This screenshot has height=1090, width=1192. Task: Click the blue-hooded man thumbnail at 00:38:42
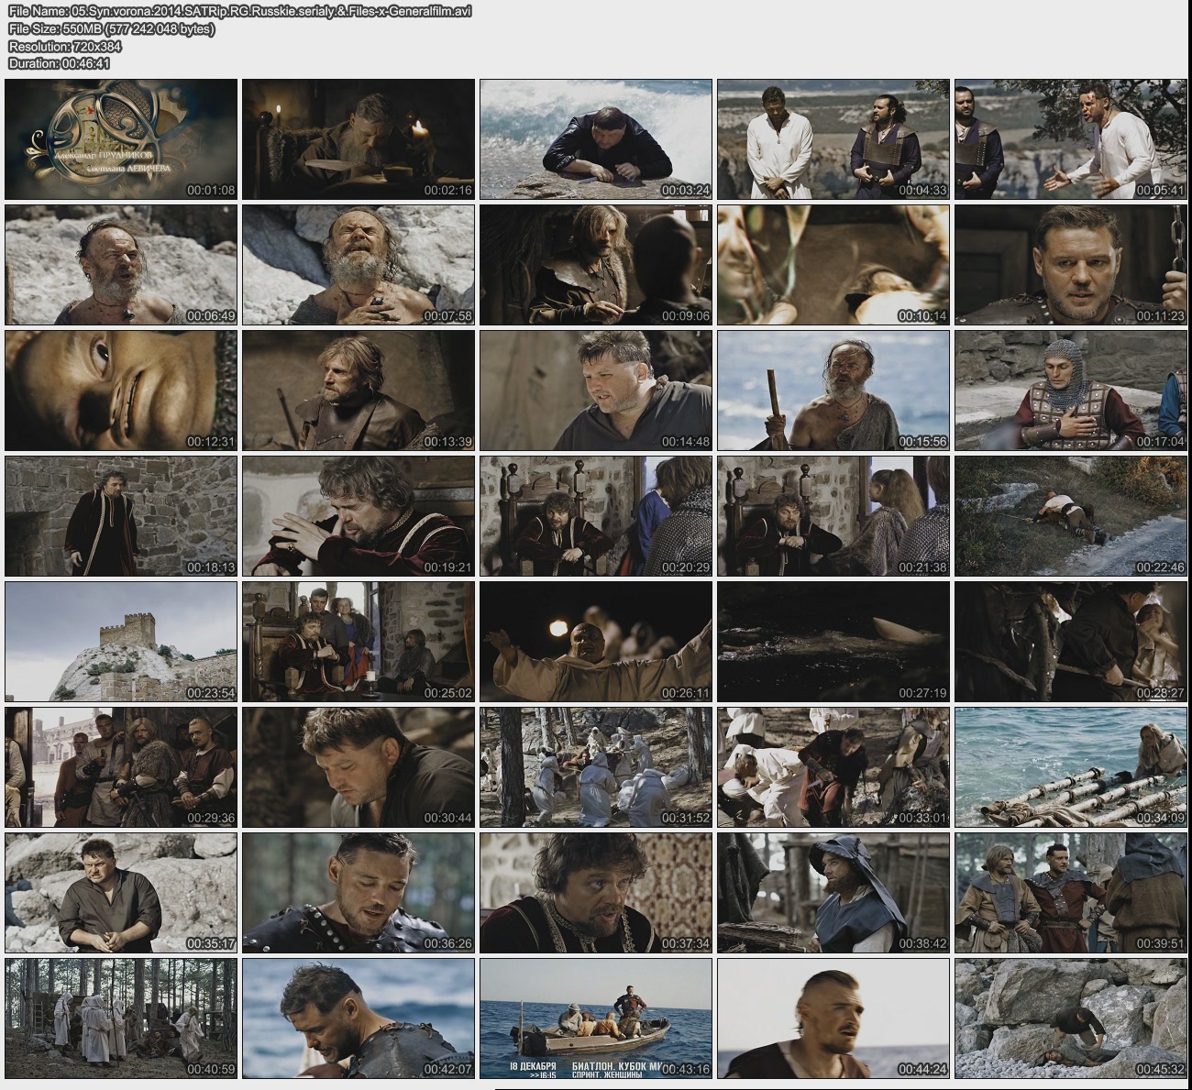(x=833, y=893)
